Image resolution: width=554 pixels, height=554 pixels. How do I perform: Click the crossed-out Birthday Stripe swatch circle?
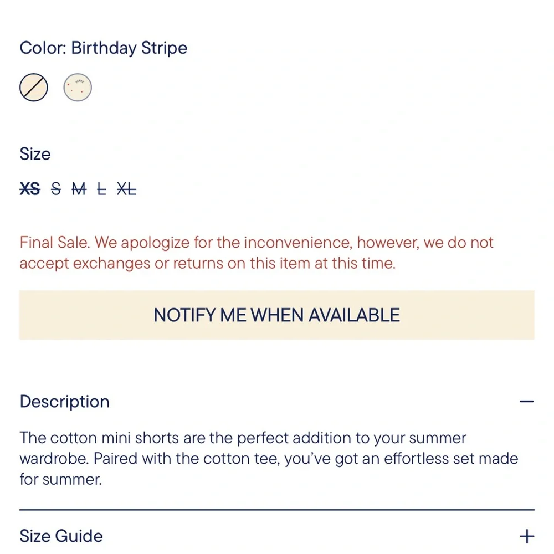coord(34,87)
